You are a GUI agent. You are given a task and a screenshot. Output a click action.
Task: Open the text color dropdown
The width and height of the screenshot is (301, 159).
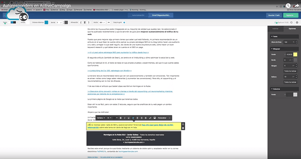pyautogui.click(x=116, y=118)
